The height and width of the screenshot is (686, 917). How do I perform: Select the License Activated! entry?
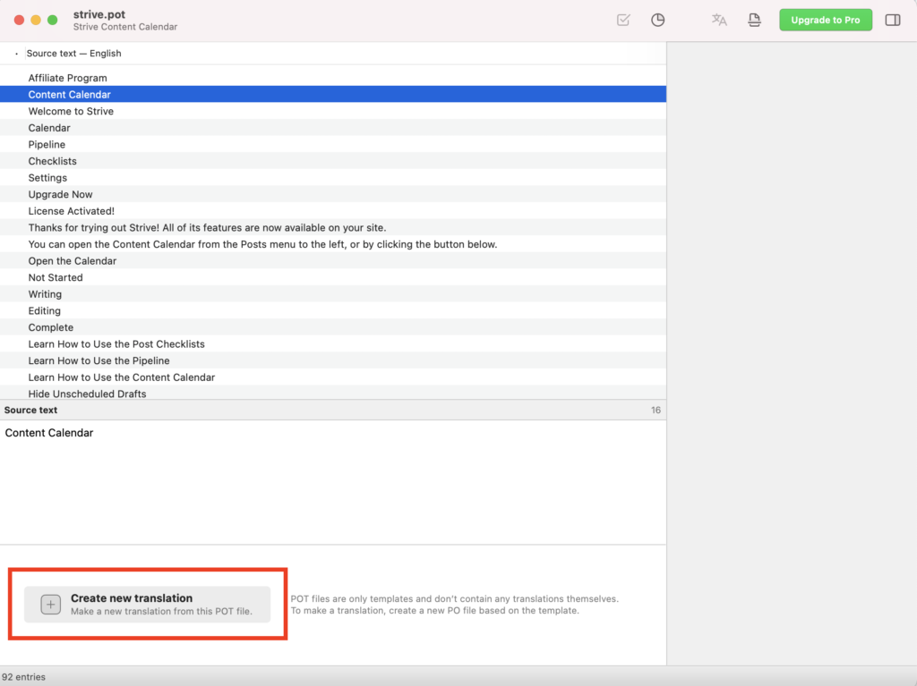click(x=333, y=211)
